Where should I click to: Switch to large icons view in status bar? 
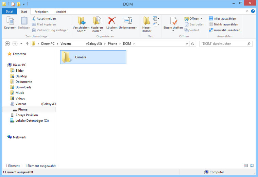252,165
